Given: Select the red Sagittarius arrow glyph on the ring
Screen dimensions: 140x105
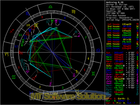Looking at the screenshot, I should click(12, 31).
